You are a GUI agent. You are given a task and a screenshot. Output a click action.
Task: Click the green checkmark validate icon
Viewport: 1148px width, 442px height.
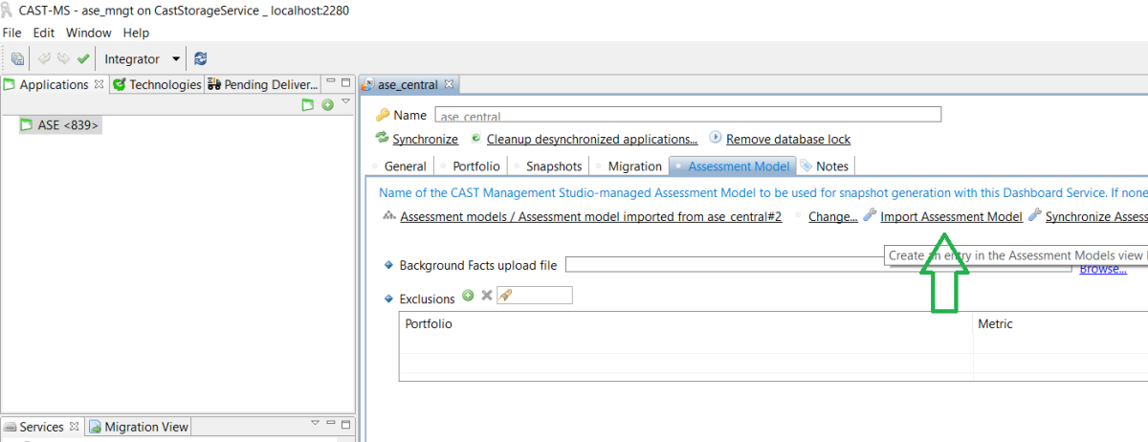coord(83,58)
